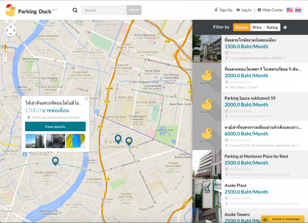Click Asiatique The Riverfront map label
308x223 pixels.
[x=49, y=212]
